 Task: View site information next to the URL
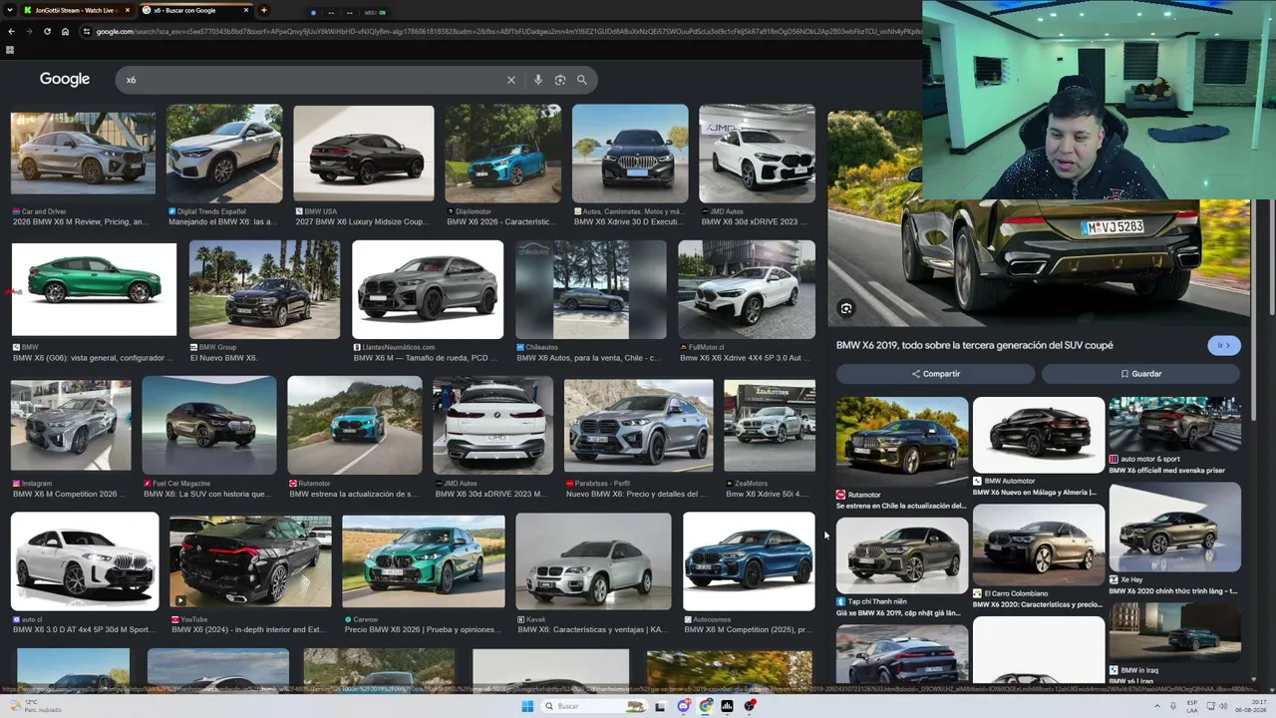[x=87, y=31]
